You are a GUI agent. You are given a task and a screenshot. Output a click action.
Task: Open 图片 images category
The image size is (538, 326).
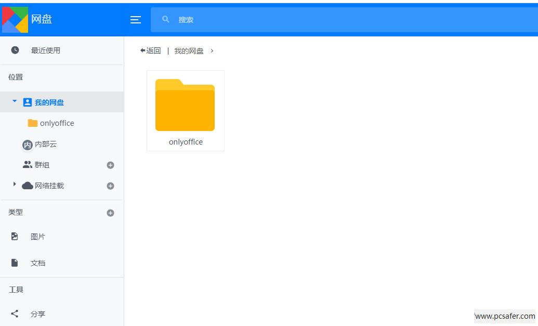click(x=37, y=237)
